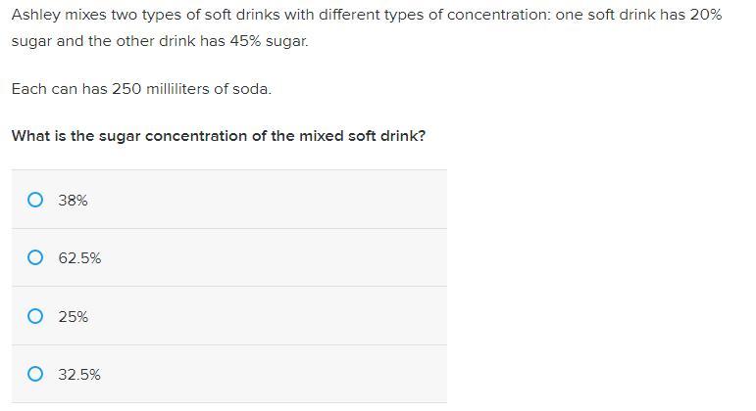Click the word "soda." ending the sentence
This screenshot has width=756, height=411.
pos(250,89)
